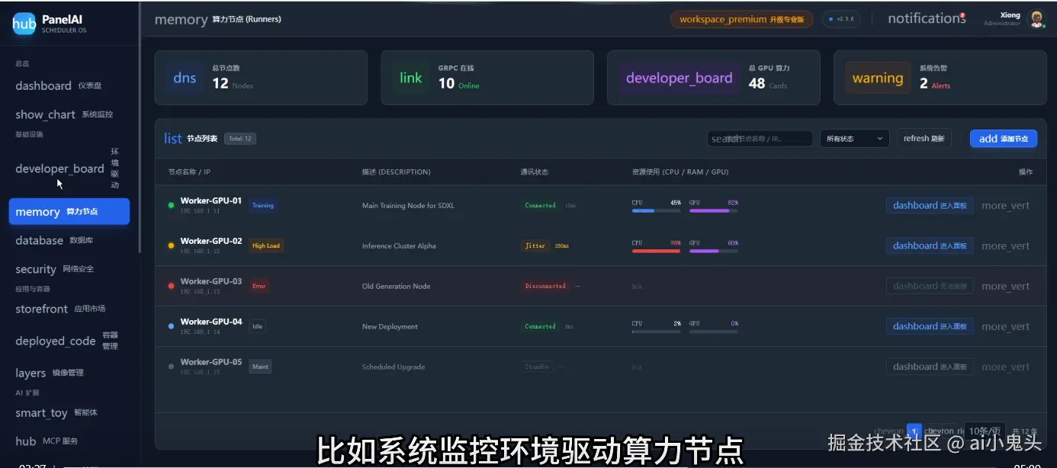This screenshot has height=468, width=1057.
Task: Open the notifications bell
Action: pos(927,18)
